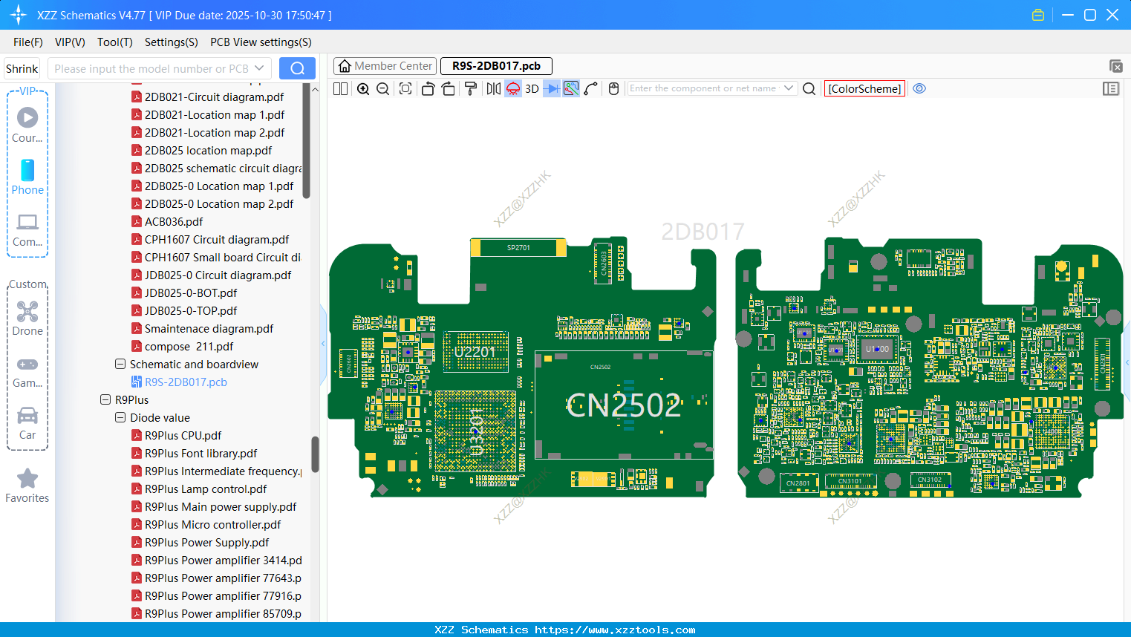
Task: Click the zoom out magnifier icon
Action: [x=383, y=89]
